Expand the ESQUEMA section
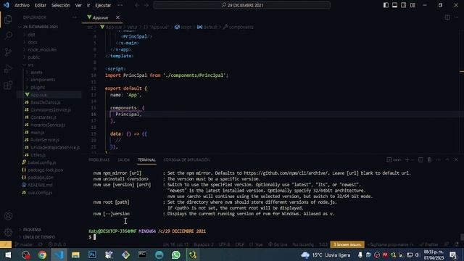This screenshot has height=261, width=464. point(32,230)
